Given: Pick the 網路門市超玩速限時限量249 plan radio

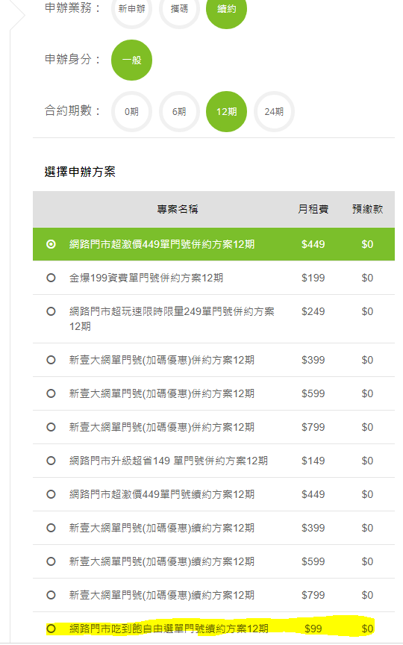Looking at the screenshot, I should point(51,311).
